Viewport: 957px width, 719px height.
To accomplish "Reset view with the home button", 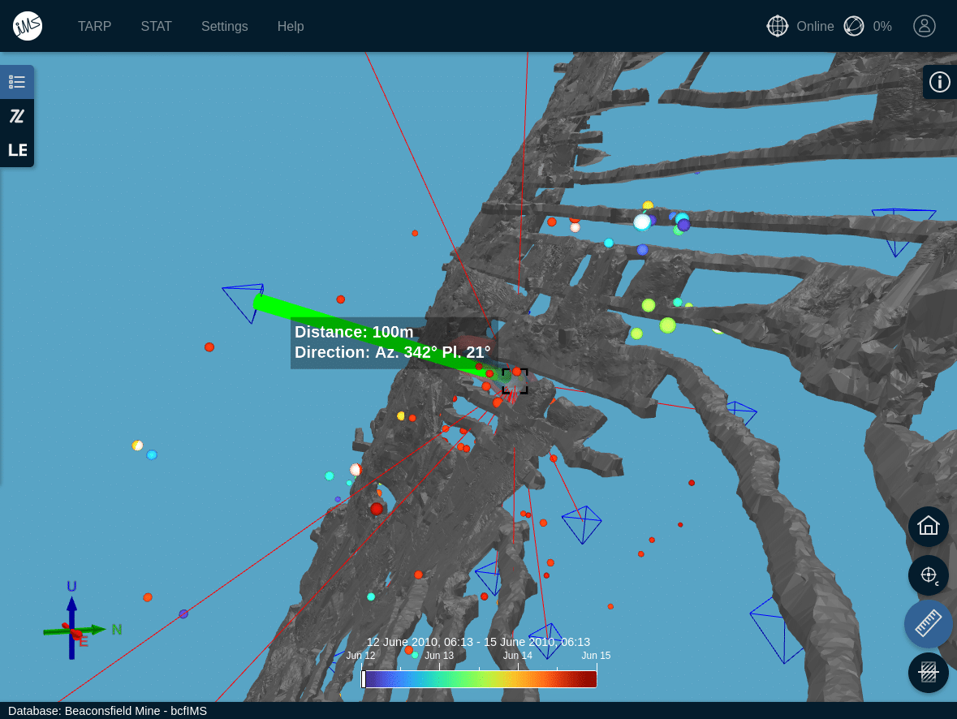I will point(928,526).
